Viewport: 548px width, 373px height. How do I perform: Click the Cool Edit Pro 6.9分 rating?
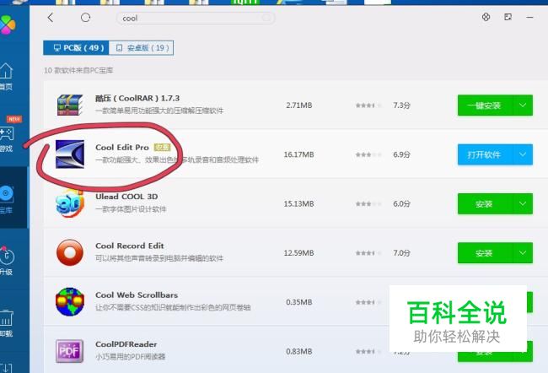pos(401,154)
